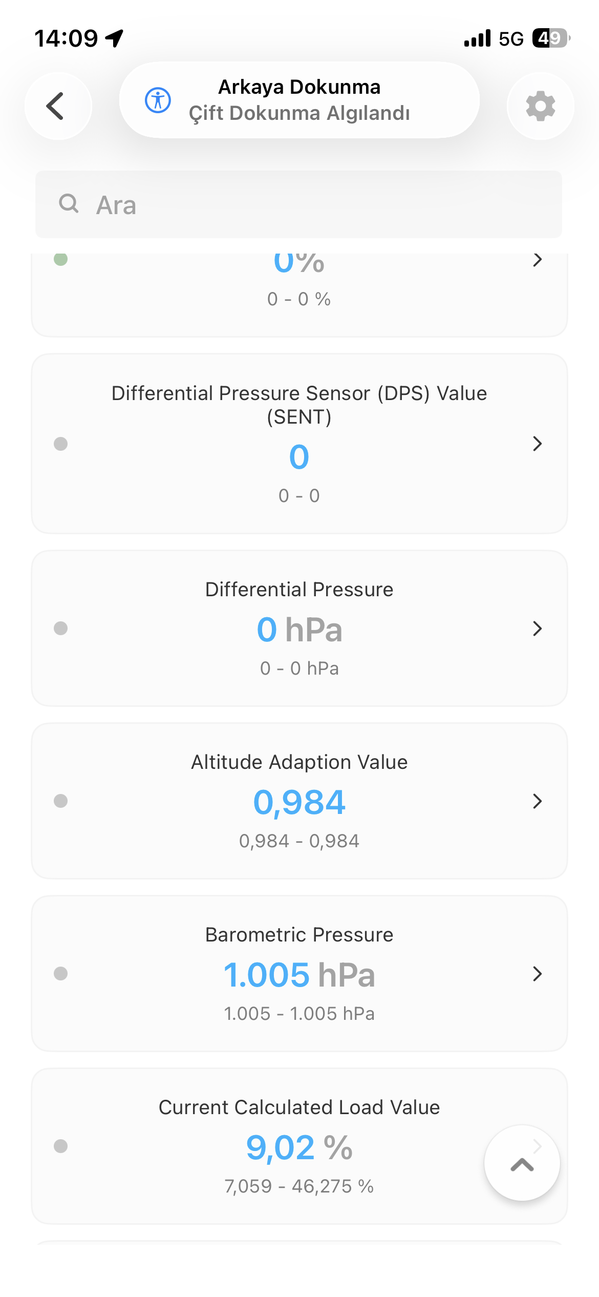Tap the scroll-to-top arrow button
Viewport: 599px width, 1297px height.
[x=522, y=1163]
